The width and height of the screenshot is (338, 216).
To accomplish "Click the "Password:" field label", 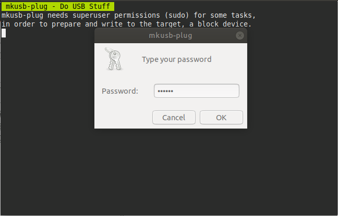I will 120,91.
